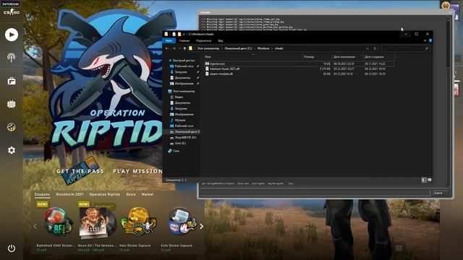Click the Видео folder icon under This PC
Viewport: 463px width, 260px height.
pos(172,97)
